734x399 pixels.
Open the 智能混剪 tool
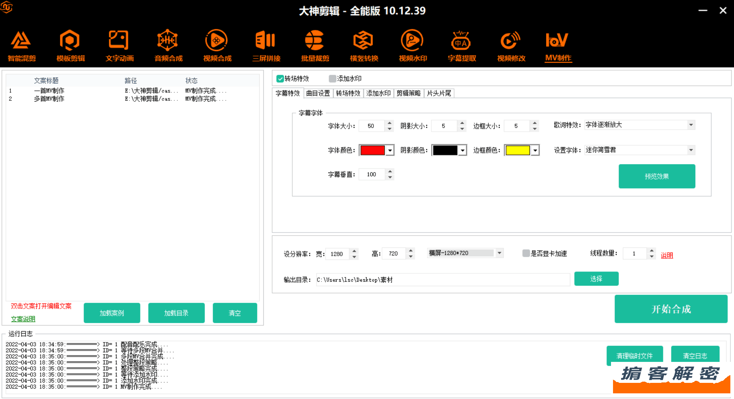click(x=21, y=46)
